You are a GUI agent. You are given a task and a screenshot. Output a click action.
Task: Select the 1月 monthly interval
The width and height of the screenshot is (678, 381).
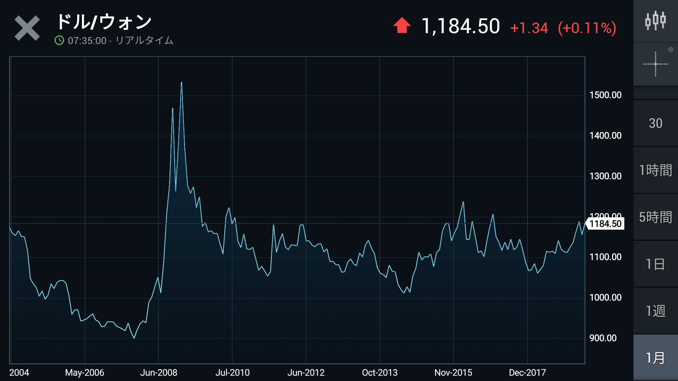(655, 358)
